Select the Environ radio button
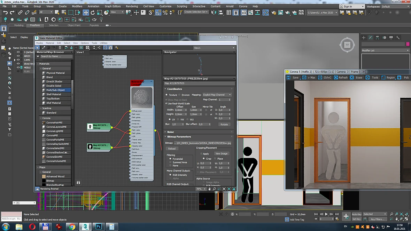411x231 pixels. 179,95
